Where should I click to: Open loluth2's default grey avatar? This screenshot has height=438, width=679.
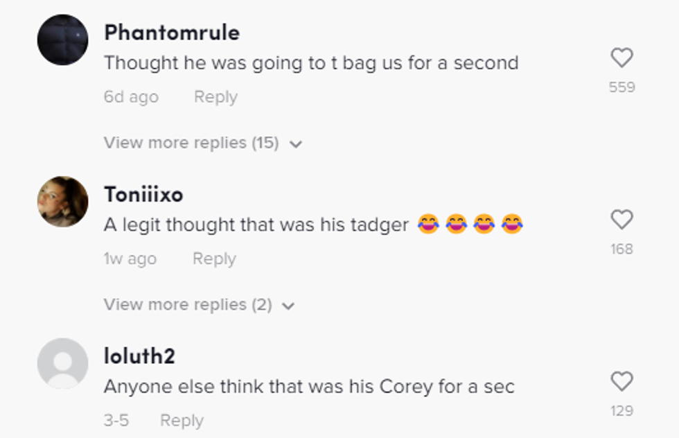[x=62, y=363]
